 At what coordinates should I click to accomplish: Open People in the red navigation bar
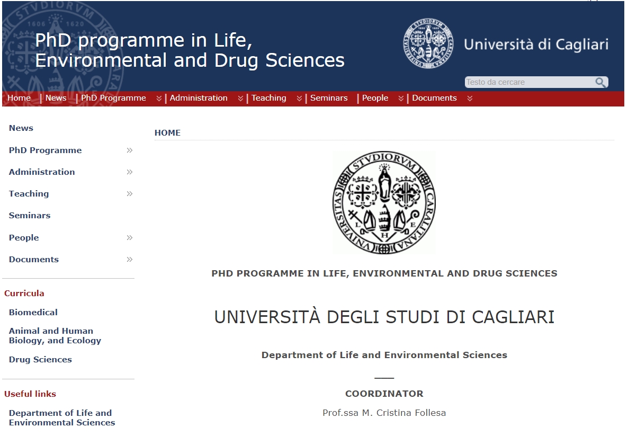(375, 98)
